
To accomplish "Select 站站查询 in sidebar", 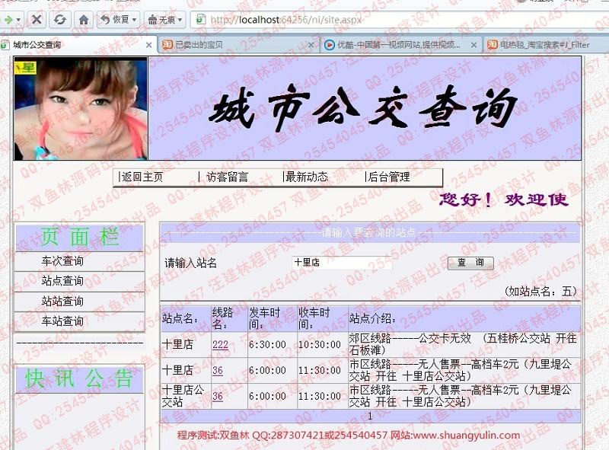I will tap(62, 302).
